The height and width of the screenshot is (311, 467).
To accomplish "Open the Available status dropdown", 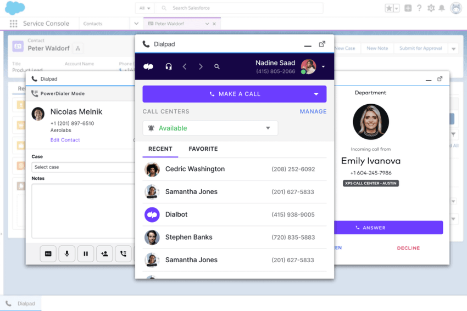I will (210, 128).
